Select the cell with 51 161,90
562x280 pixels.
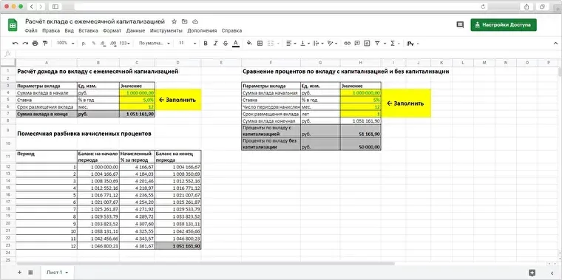coord(361,131)
